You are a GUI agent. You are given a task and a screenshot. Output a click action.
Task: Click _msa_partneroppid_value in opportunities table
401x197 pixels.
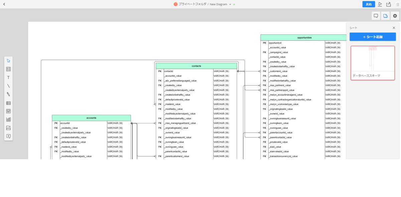click(x=281, y=90)
